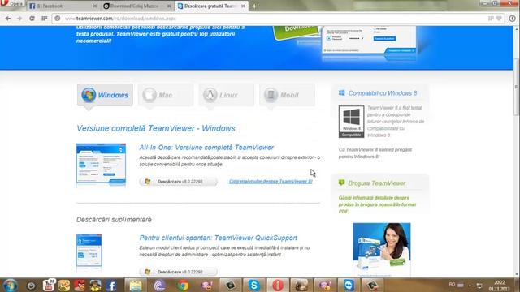Select the Mobil platform tab
520x292 pixels.
[x=287, y=95]
